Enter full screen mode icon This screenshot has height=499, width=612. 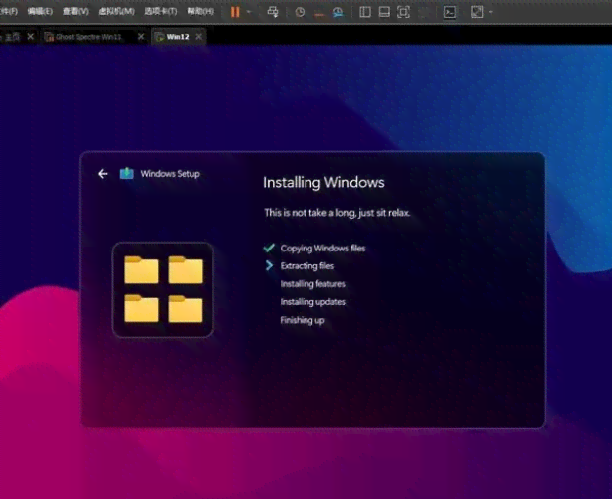pyautogui.click(x=403, y=12)
